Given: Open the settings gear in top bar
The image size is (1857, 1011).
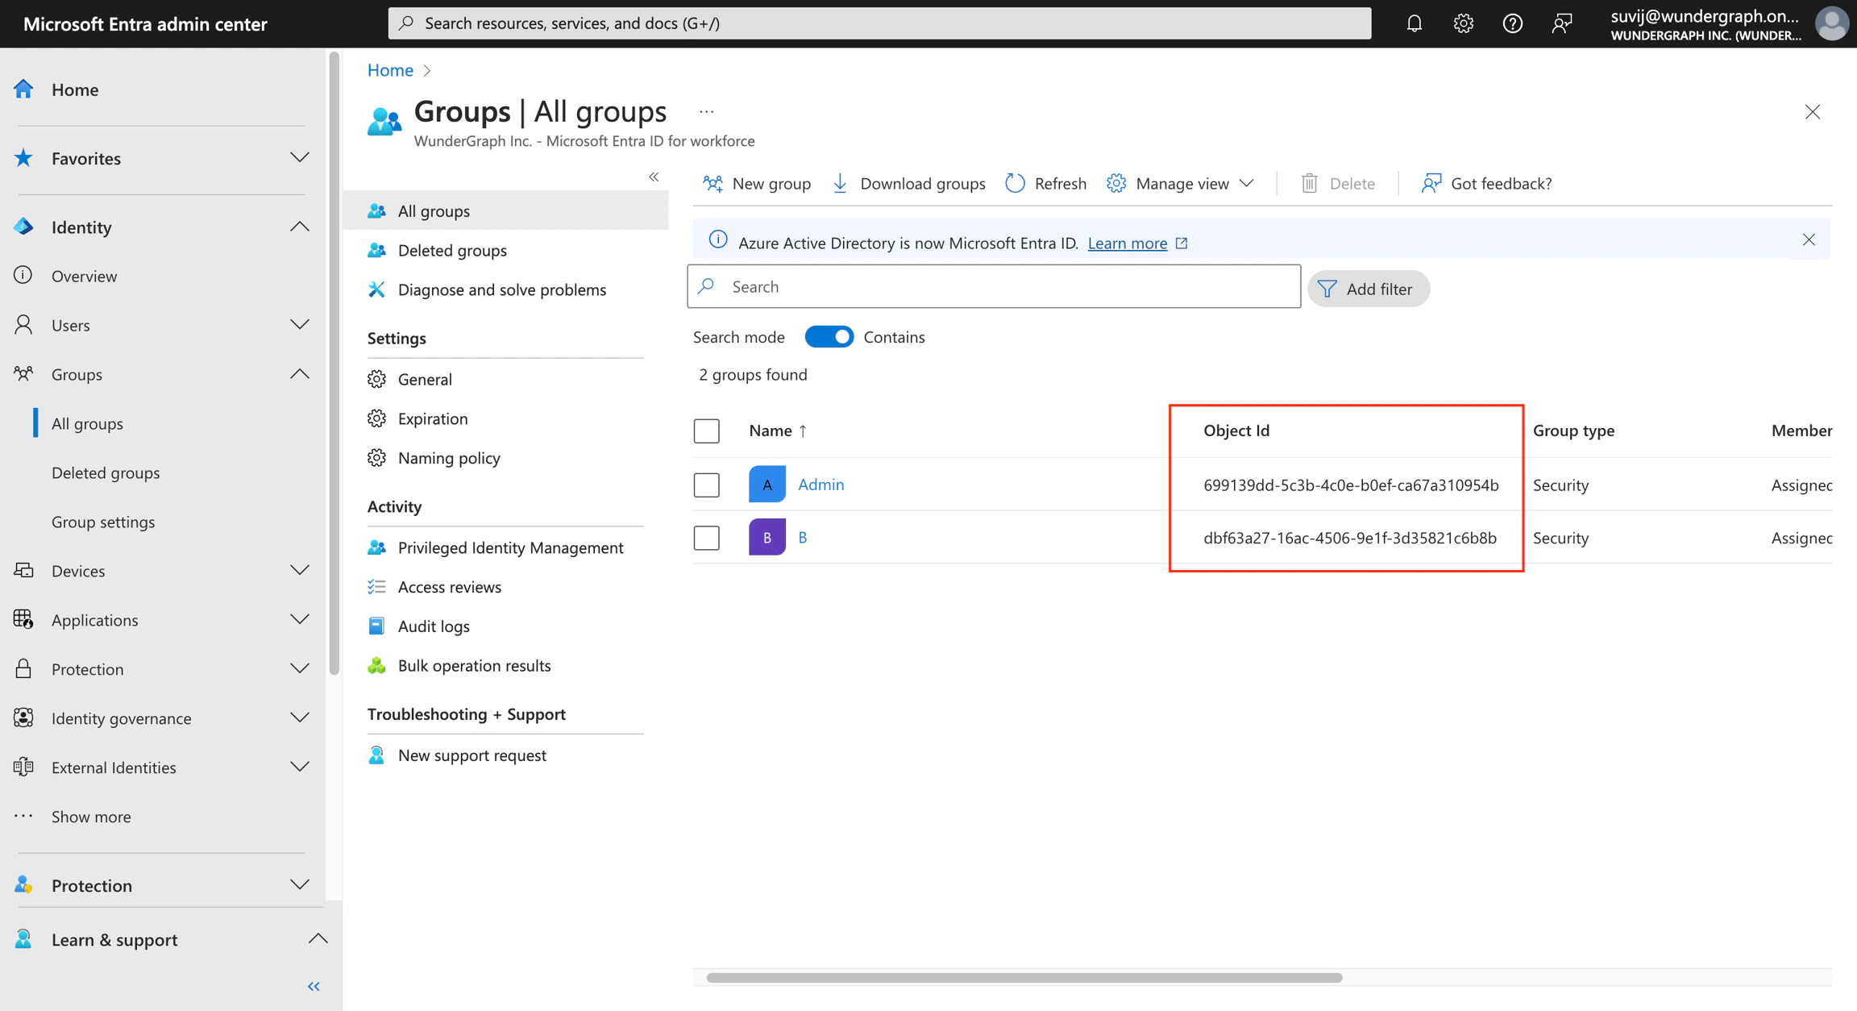Looking at the screenshot, I should pyautogui.click(x=1463, y=23).
